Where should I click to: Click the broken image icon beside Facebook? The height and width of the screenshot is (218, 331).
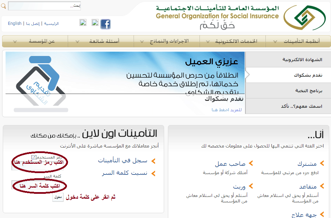pyautogui.click(x=95, y=23)
